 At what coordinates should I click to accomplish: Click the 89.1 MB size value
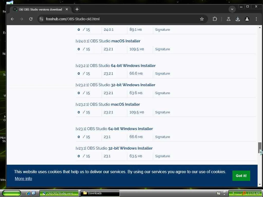pos(136,30)
